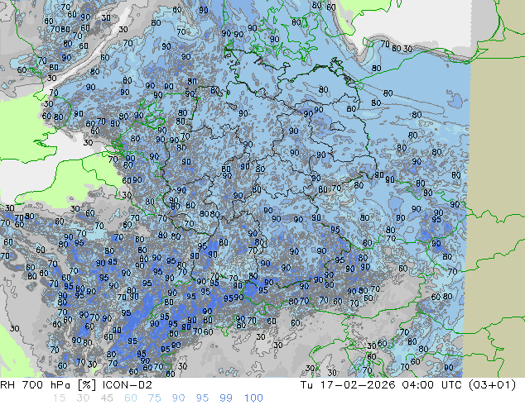The height and width of the screenshot is (405, 525).
Task: Select the legend value 45
Action: 107,398
